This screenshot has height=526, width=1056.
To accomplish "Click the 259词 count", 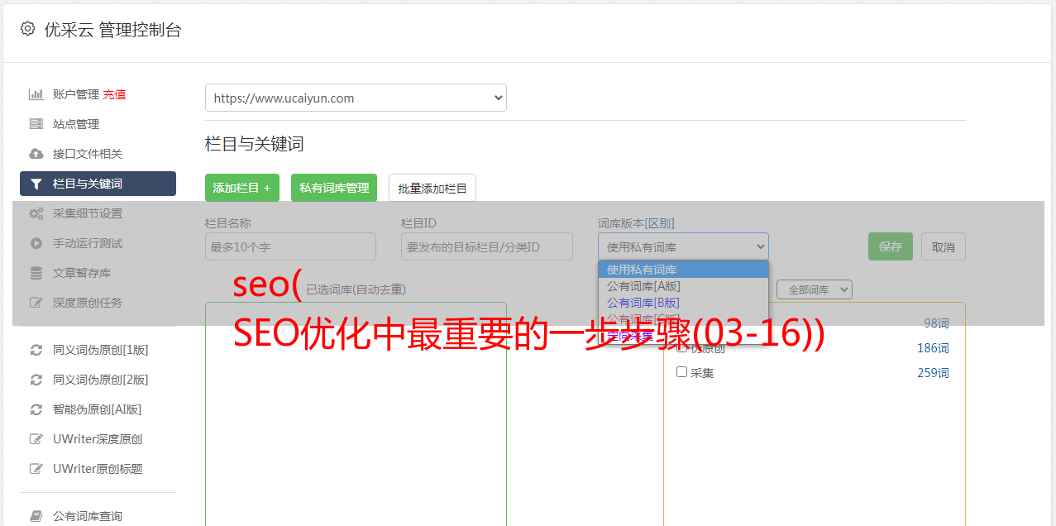I will point(933,373).
